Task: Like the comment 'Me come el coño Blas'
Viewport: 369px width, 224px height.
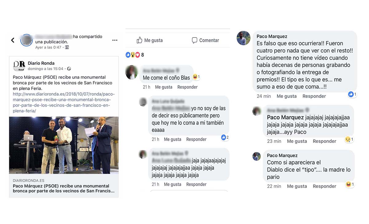Action: pos(164,87)
